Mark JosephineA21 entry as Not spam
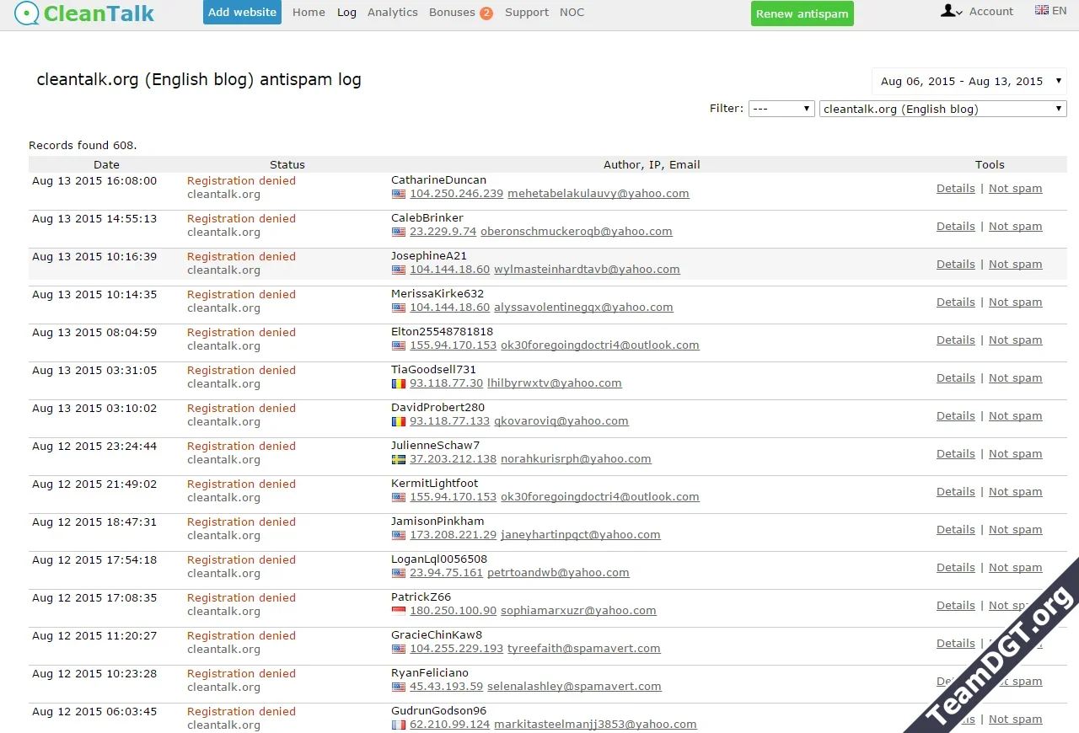 tap(1015, 265)
